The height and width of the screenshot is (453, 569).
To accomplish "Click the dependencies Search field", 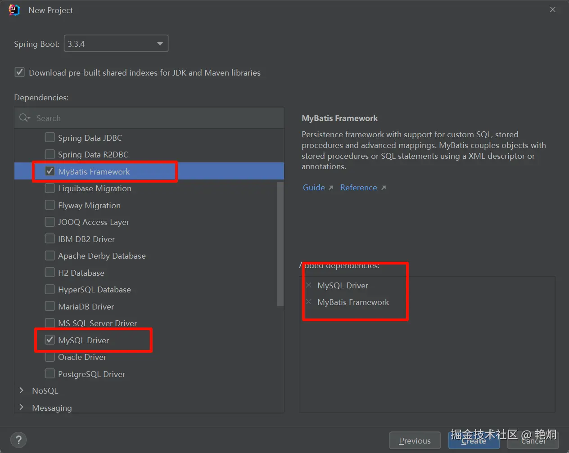I will coord(149,118).
